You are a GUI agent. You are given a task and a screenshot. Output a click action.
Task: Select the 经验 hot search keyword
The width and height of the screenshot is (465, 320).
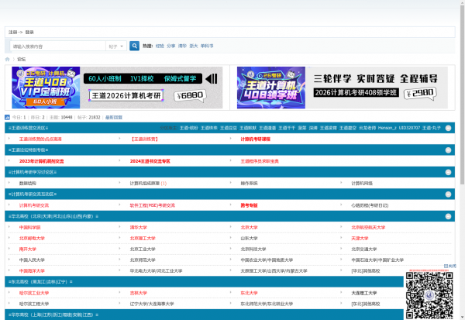tap(160, 46)
